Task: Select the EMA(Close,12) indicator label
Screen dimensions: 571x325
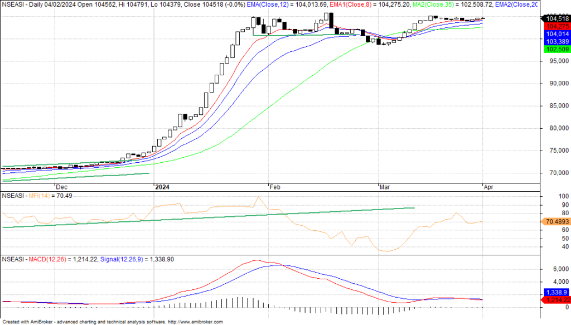Action: tap(270, 4)
